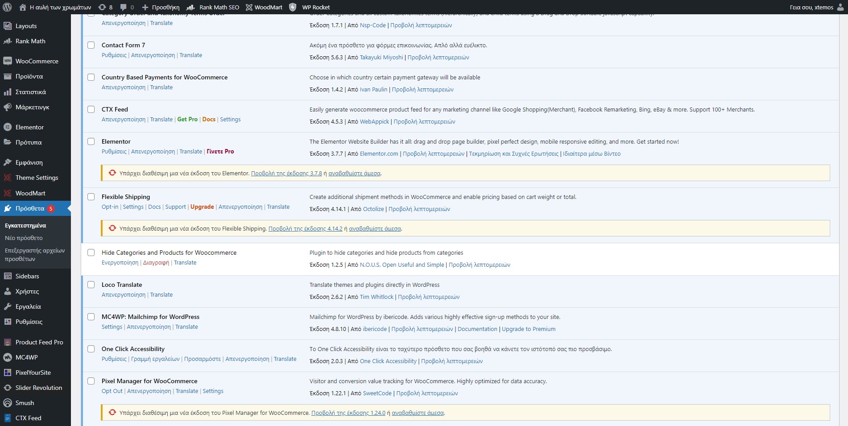The image size is (848, 426).
Task: Open the comments bubble icon in admin bar
Action: 124,7
